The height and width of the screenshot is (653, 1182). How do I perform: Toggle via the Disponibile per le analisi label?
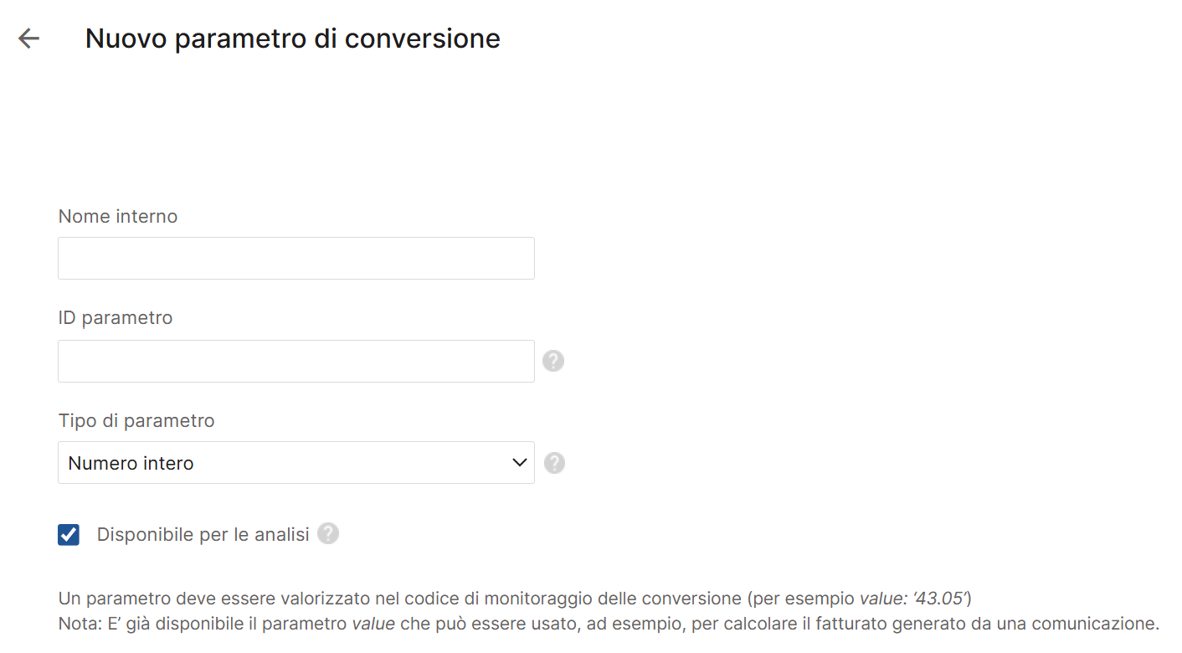203,534
